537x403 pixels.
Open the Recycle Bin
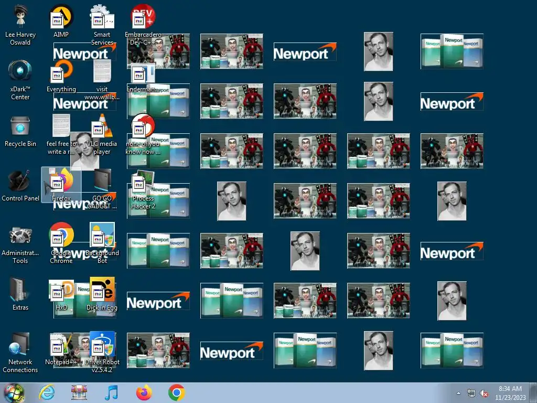coord(20,131)
